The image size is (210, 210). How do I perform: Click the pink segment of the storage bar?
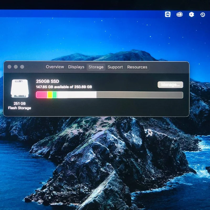pos(41,95)
